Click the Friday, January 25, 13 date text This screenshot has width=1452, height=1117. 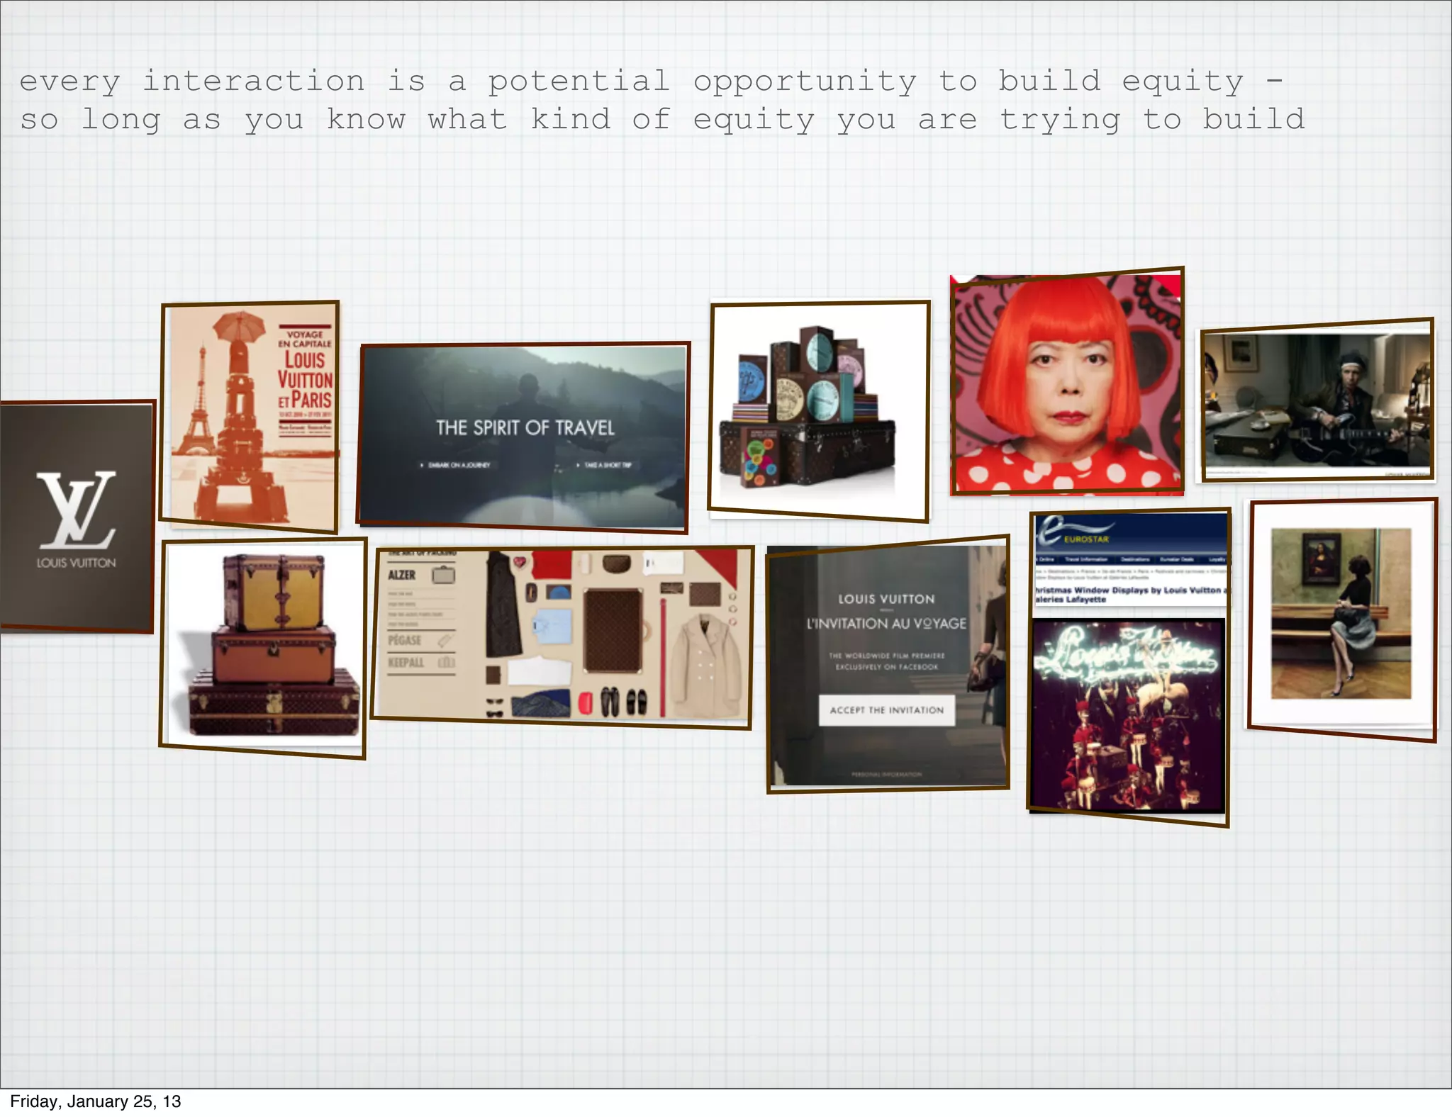click(x=96, y=1101)
